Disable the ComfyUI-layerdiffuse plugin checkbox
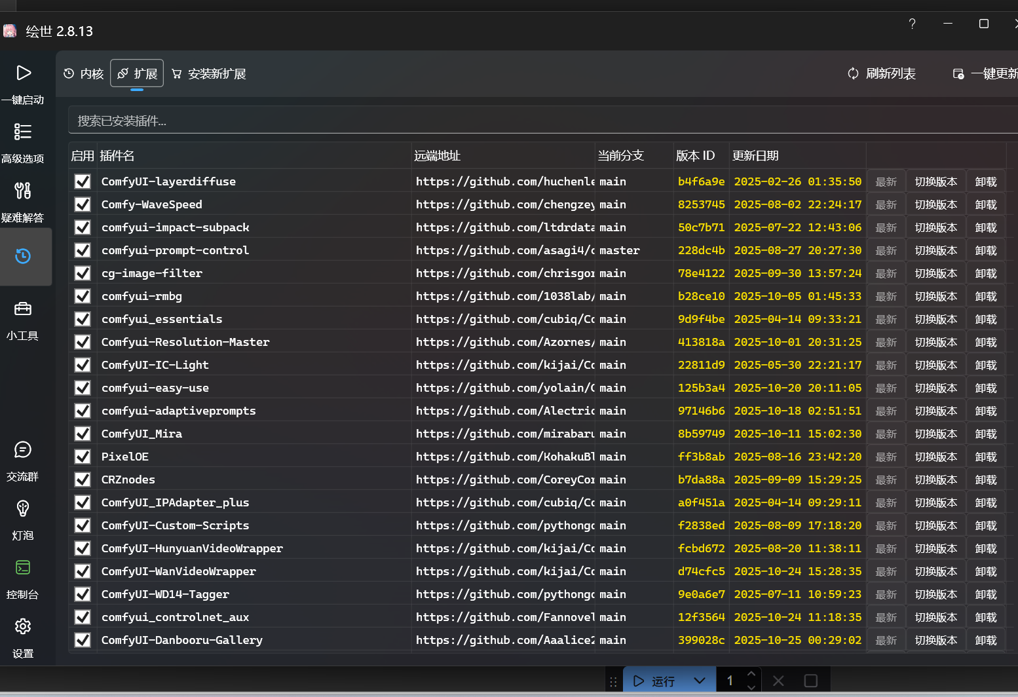Screen dimensions: 1018x697 pos(83,181)
